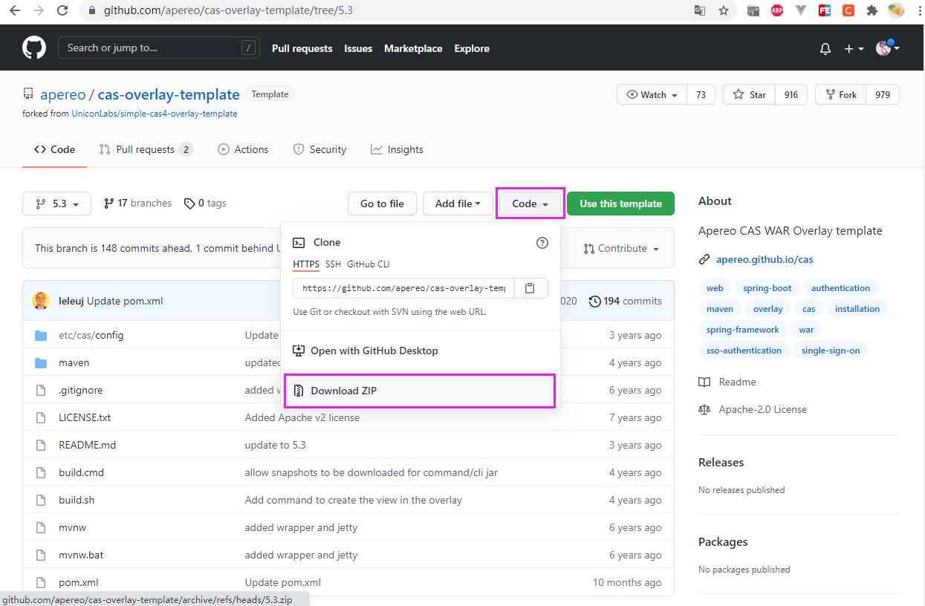Image resolution: width=925 pixels, height=606 pixels.
Task: Select the GitHub CLI clone tab
Action: coord(369,264)
